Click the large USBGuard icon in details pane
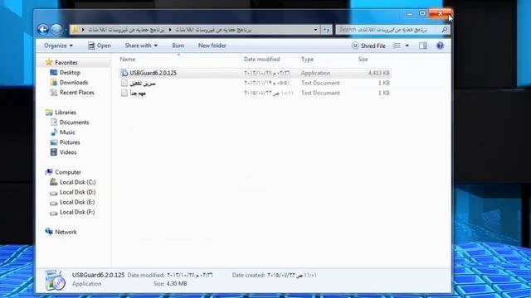 click(55, 280)
